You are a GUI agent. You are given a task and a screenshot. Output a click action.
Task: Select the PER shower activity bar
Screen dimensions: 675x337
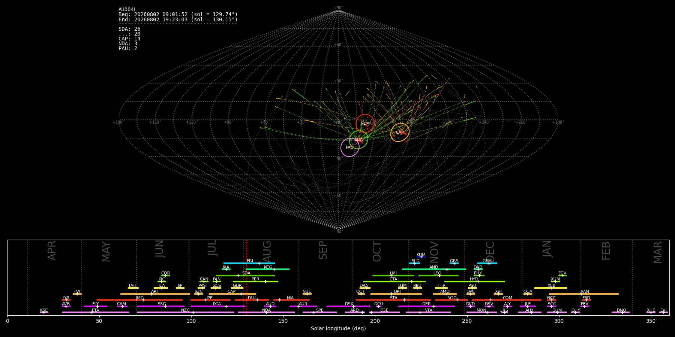pos(255,282)
